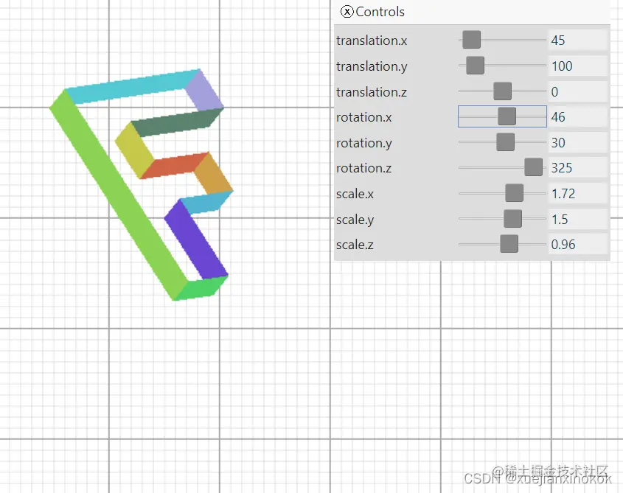Select the rotation.z slider handle

coord(532,167)
